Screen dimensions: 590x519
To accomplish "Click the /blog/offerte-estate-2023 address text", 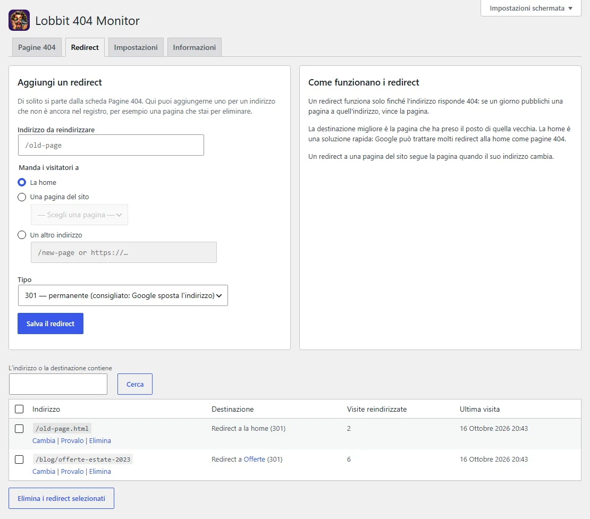I will point(83,460).
